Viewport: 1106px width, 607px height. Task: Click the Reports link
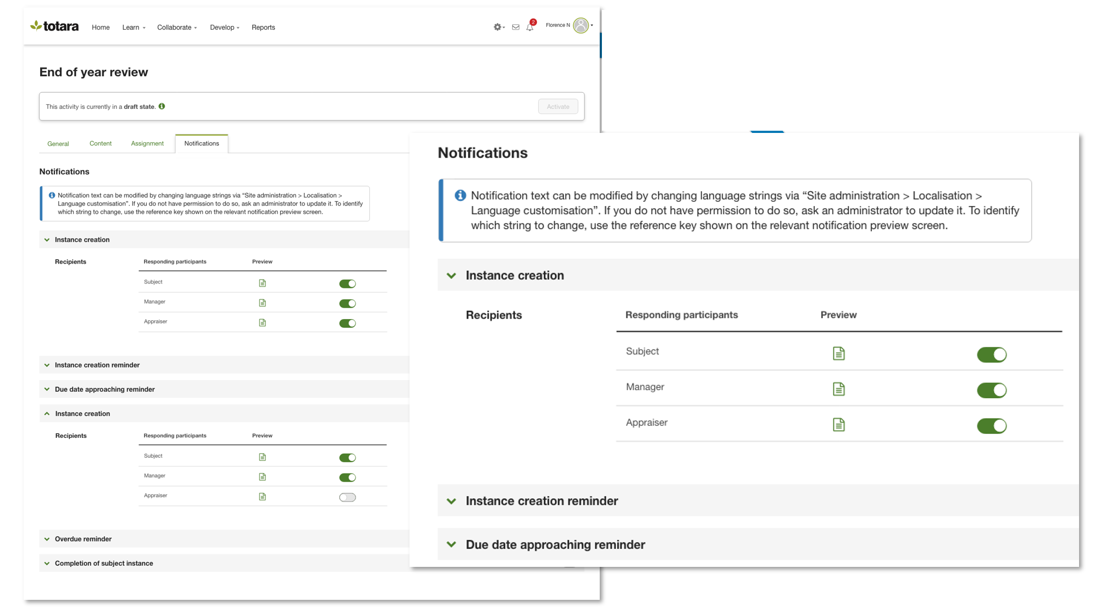(263, 27)
